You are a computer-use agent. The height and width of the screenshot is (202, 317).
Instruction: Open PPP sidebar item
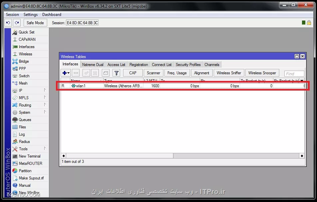tap(30, 68)
